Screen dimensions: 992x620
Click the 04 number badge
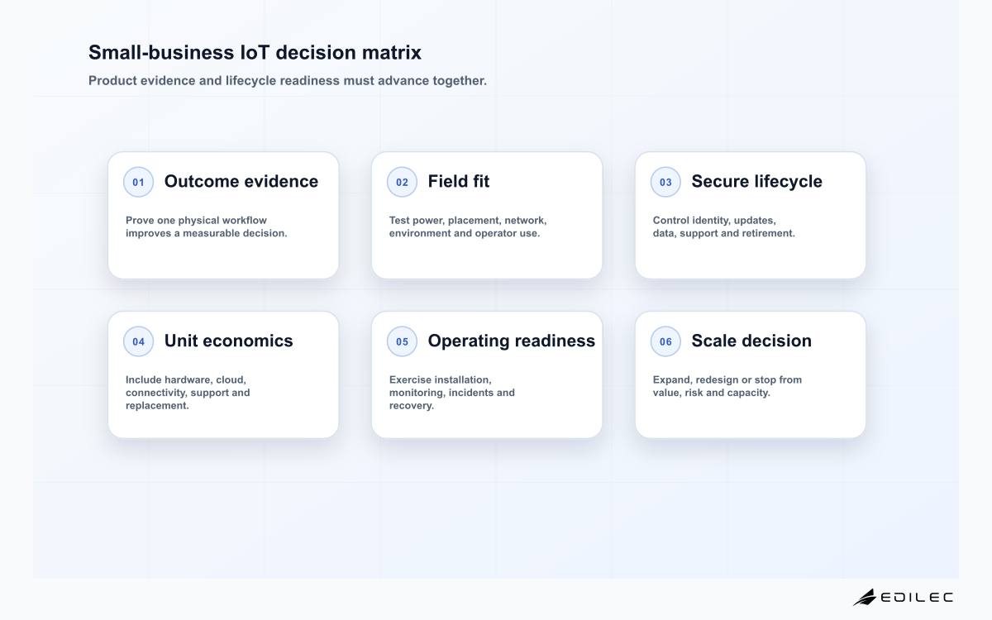click(x=138, y=341)
